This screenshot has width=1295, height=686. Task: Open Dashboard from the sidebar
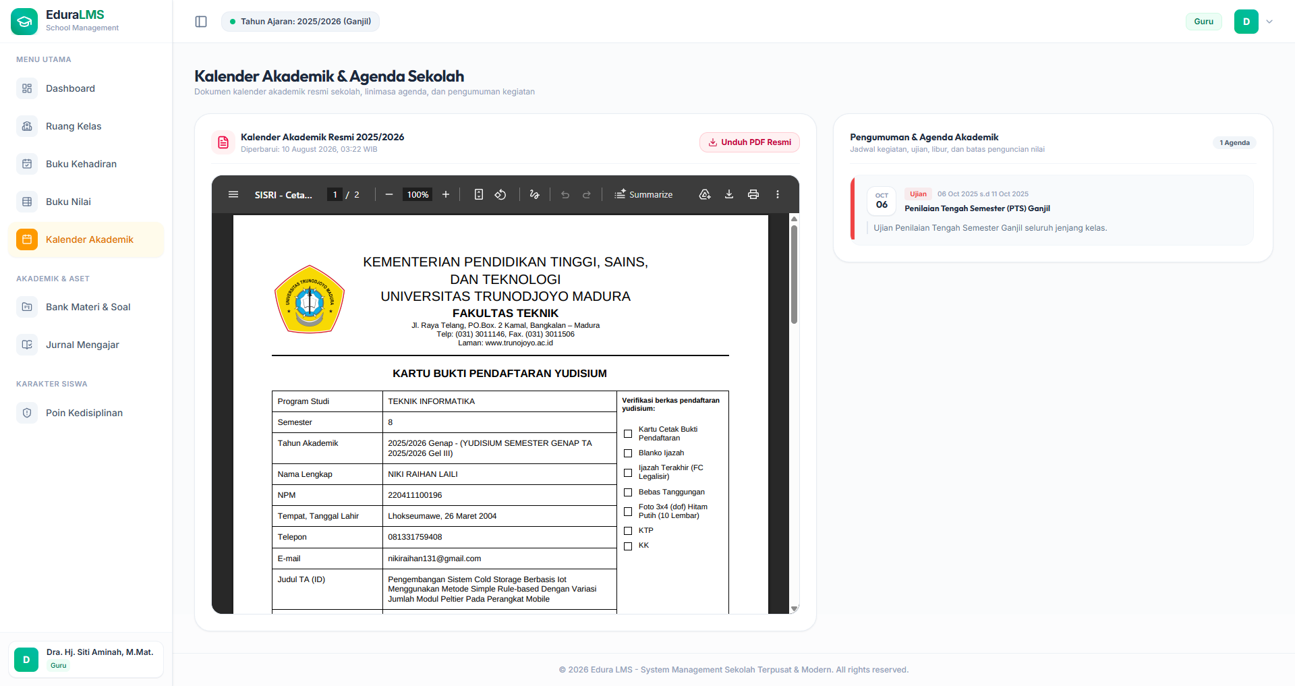coord(86,88)
